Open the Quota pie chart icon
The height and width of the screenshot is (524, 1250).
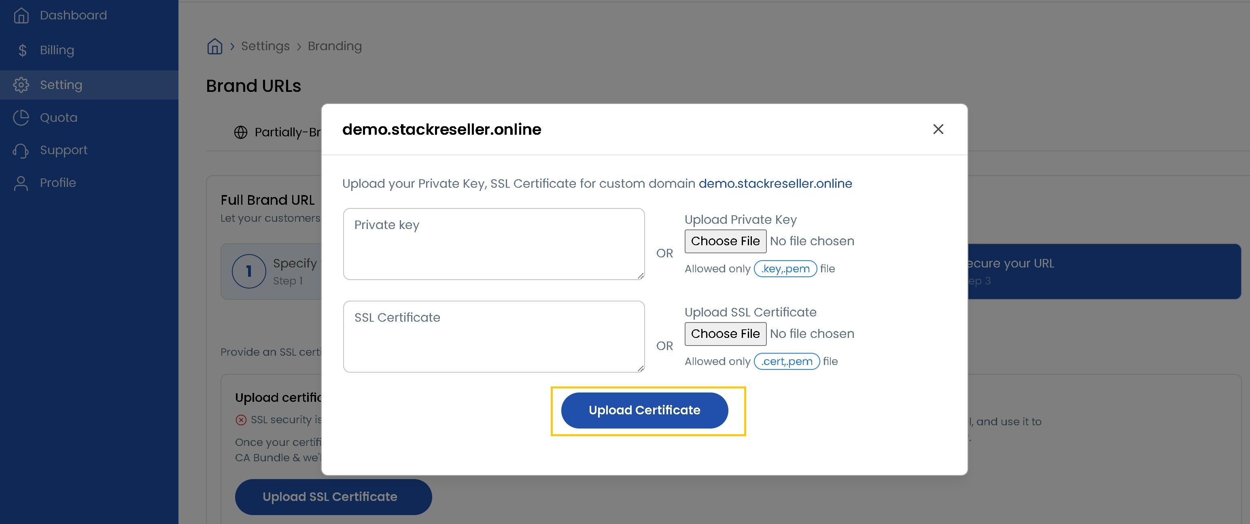[21, 117]
